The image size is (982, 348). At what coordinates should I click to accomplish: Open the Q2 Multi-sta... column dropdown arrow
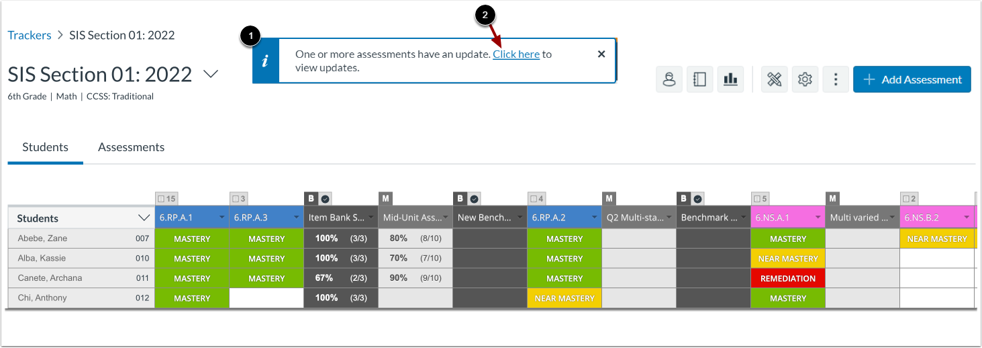669,218
